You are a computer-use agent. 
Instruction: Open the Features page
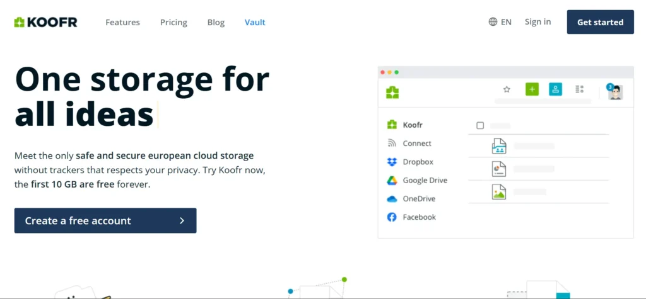[x=122, y=22]
